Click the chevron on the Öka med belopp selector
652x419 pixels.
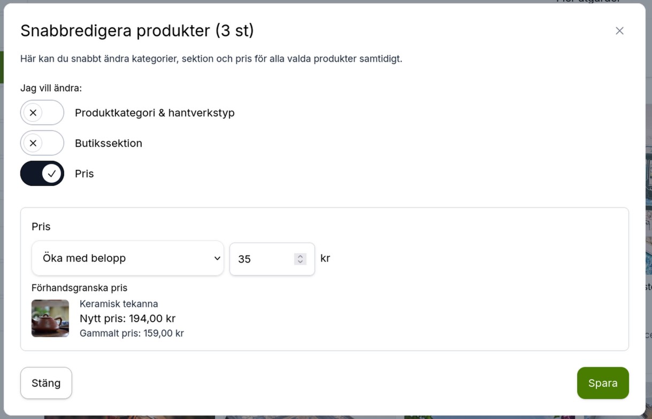(217, 258)
